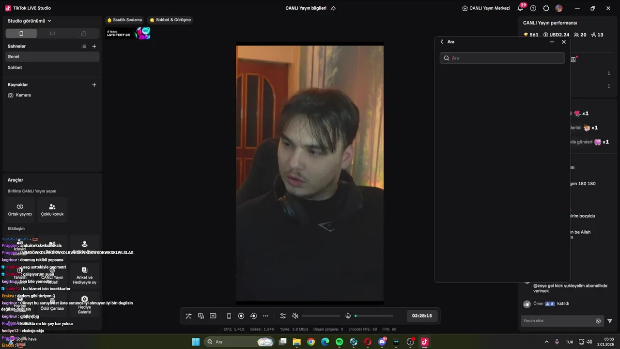The height and width of the screenshot is (349, 620).
Task: Open the profile avatar menu
Action: 559,8
